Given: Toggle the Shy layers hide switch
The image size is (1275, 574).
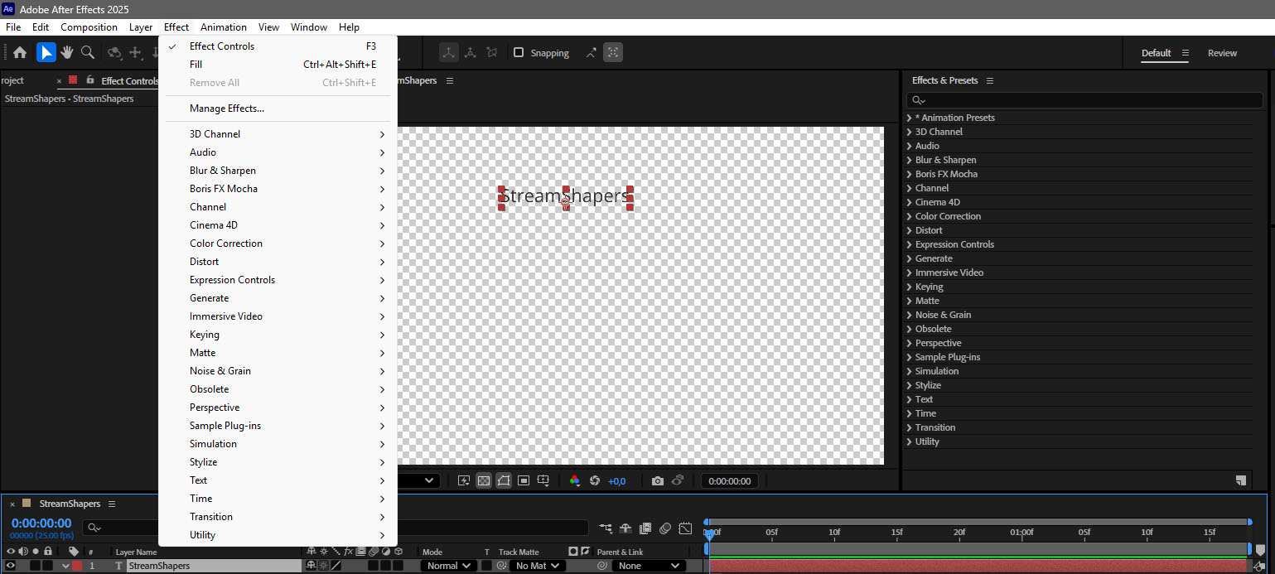Looking at the screenshot, I should coord(625,528).
